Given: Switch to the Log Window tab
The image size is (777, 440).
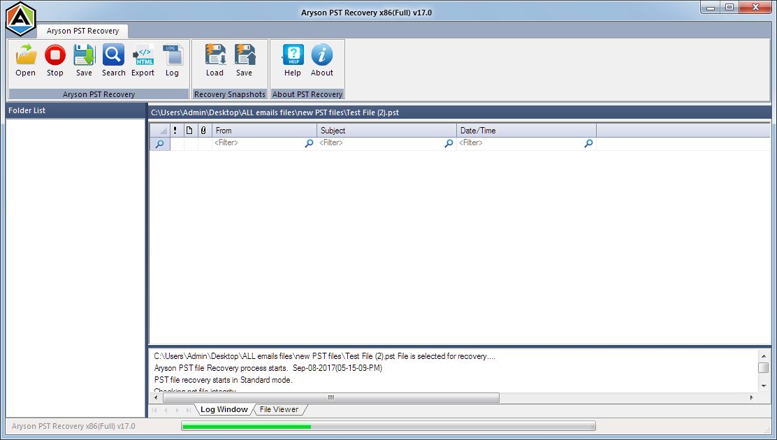Looking at the screenshot, I should pos(224,409).
